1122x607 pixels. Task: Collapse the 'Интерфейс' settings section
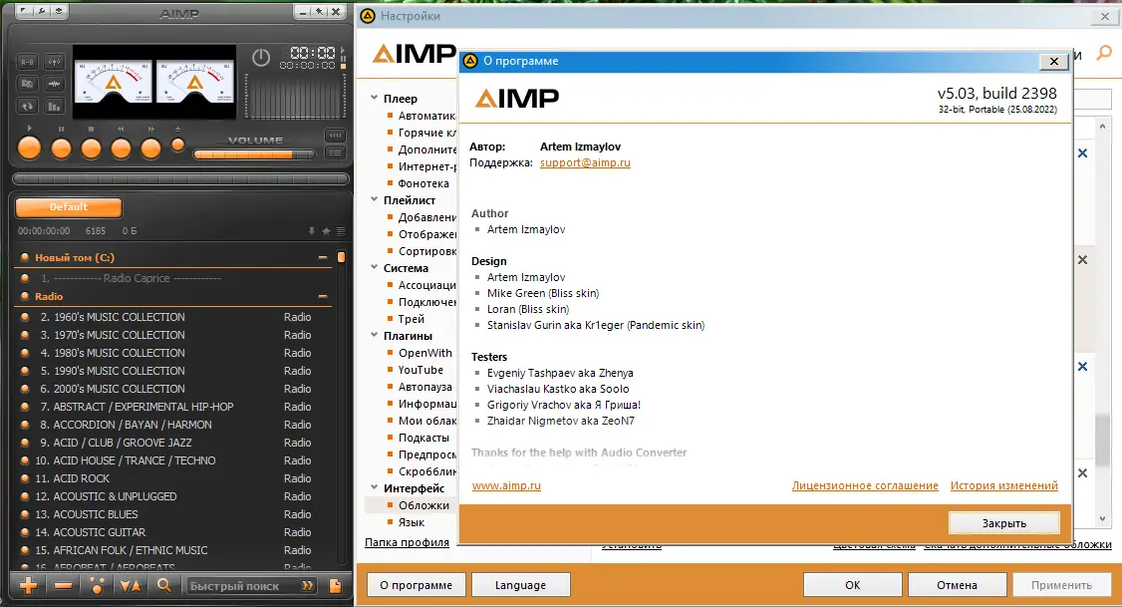tap(375, 486)
